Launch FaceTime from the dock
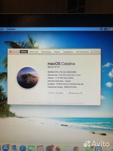 (x=31, y=148)
